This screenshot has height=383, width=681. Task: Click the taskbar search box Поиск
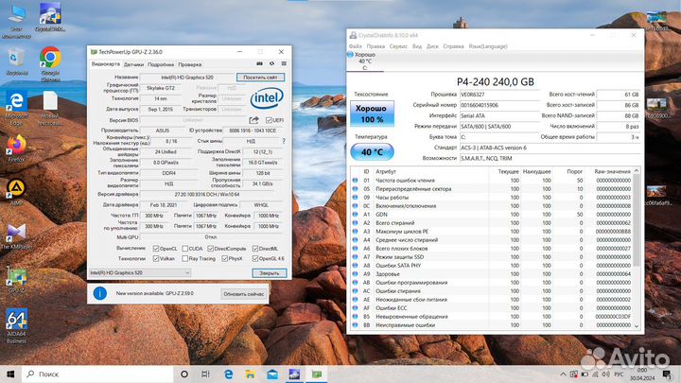coord(97,374)
